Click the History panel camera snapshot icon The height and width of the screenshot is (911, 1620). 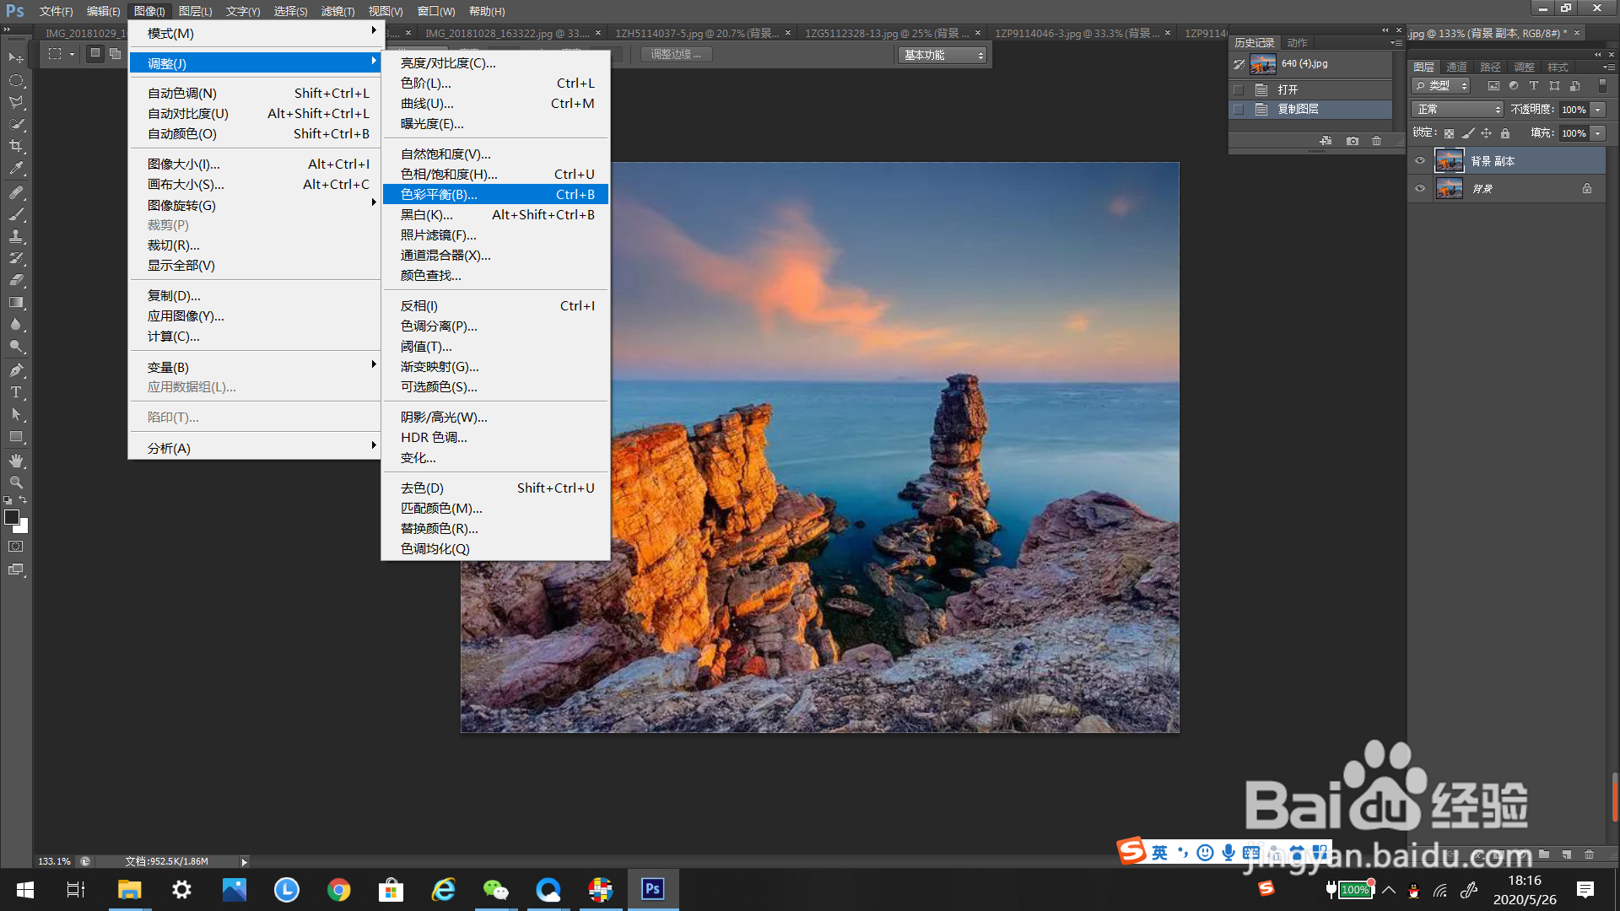coord(1353,141)
